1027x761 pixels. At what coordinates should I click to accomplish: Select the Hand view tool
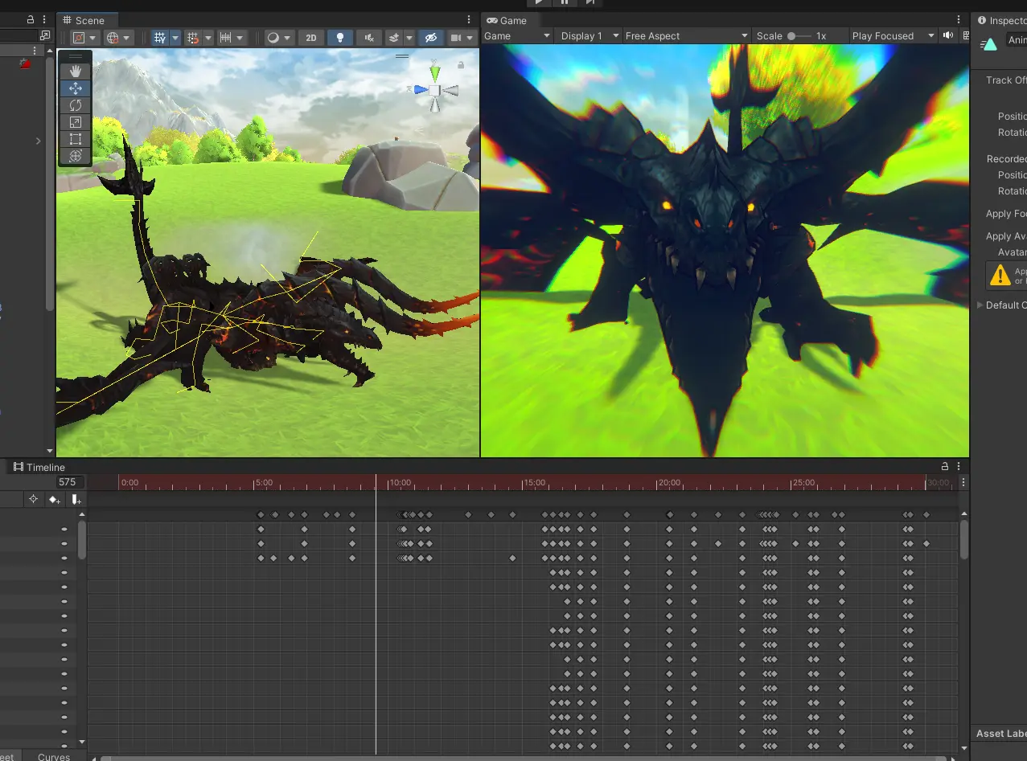click(76, 72)
